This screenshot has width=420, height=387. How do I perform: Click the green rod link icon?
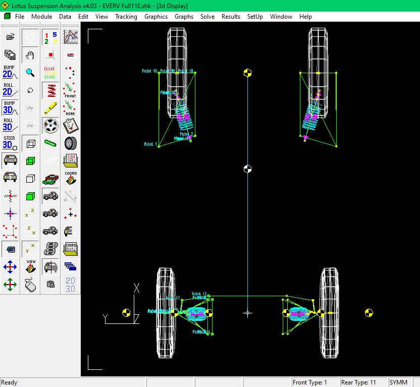[x=50, y=143]
